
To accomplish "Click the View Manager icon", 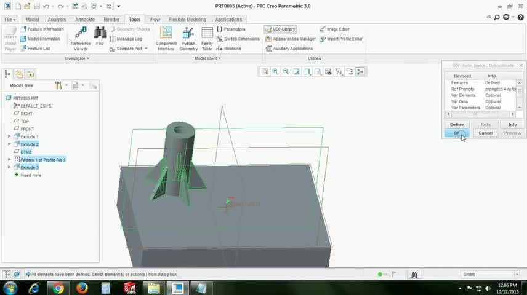I will (328, 71).
